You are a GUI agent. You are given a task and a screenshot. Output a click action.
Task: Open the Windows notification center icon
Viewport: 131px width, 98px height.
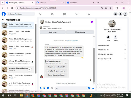coord(127,95)
